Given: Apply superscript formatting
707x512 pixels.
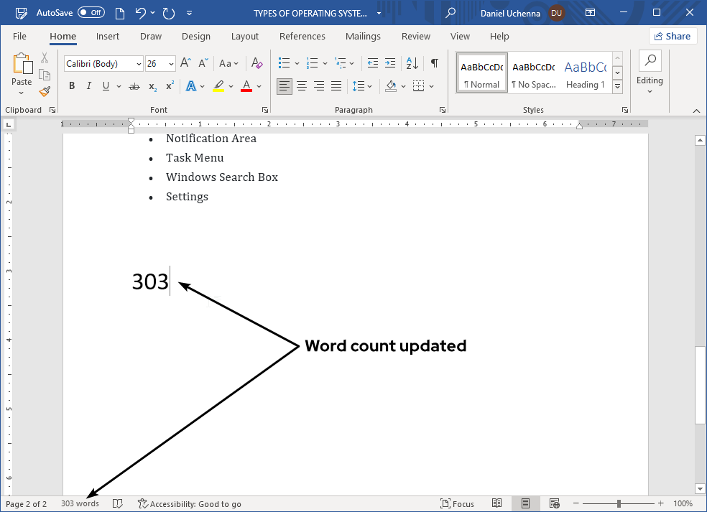Looking at the screenshot, I should tap(168, 86).
